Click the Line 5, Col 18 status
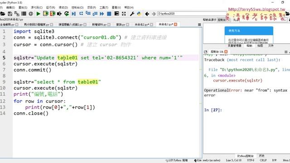The image size is (290, 163). click(234, 160)
